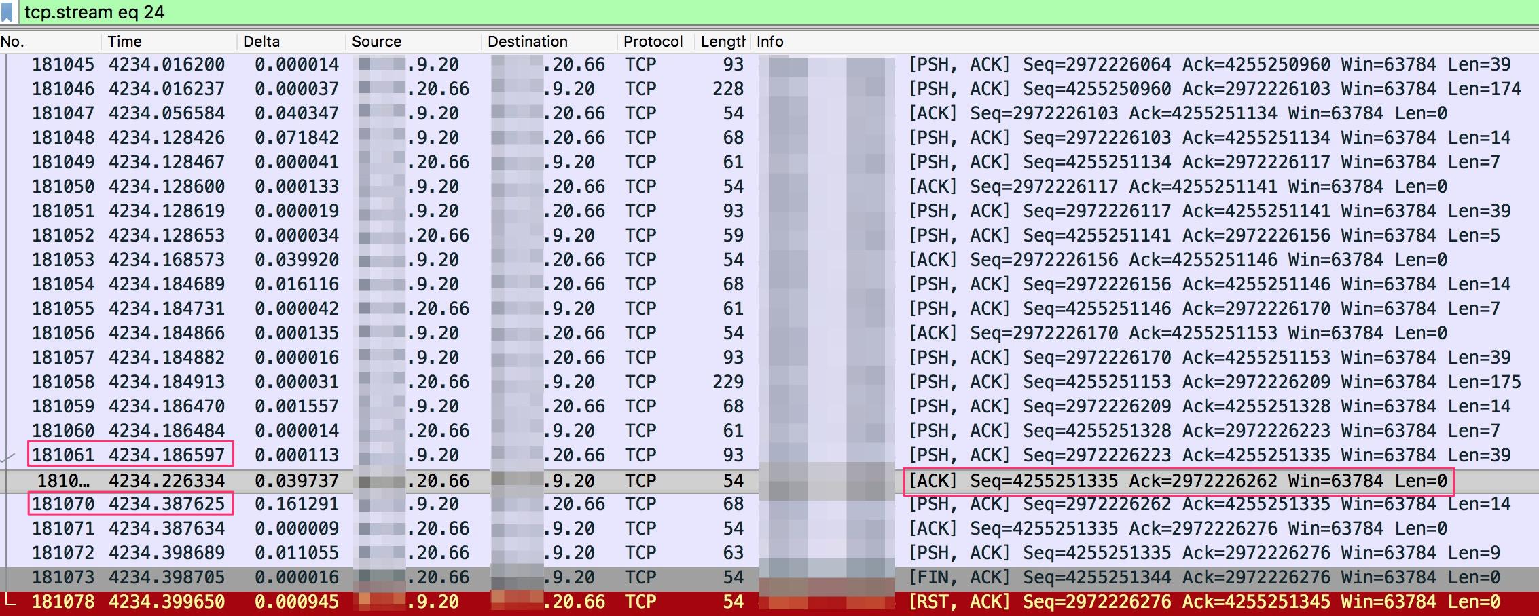
Task: Click the Source column header
Action: tap(414, 41)
